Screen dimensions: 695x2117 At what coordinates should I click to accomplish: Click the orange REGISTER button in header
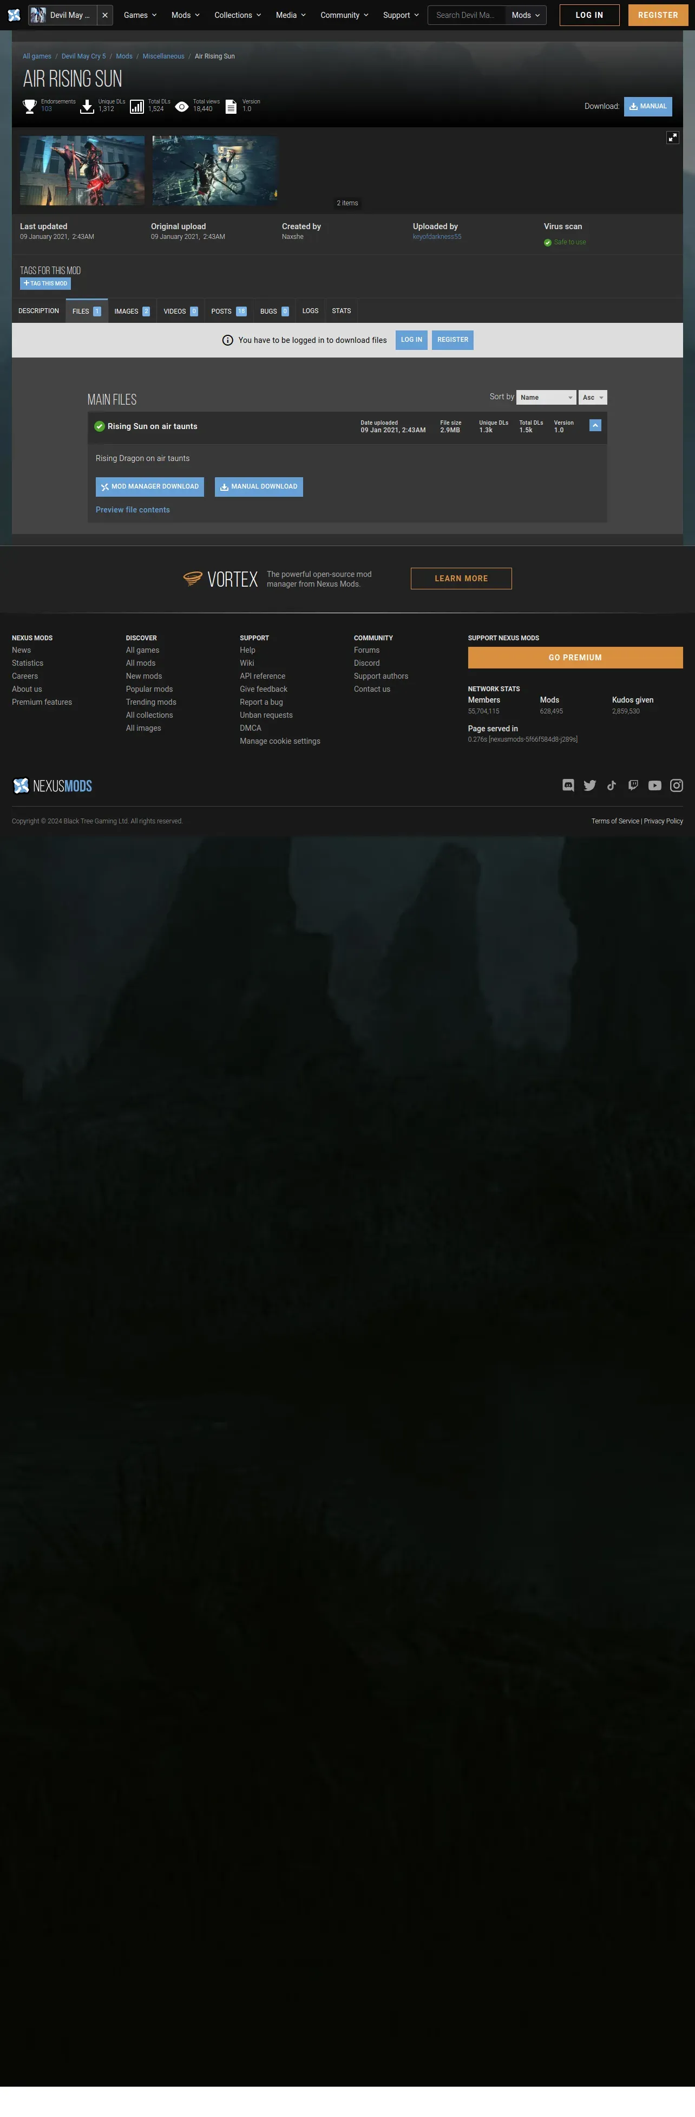pyautogui.click(x=658, y=15)
